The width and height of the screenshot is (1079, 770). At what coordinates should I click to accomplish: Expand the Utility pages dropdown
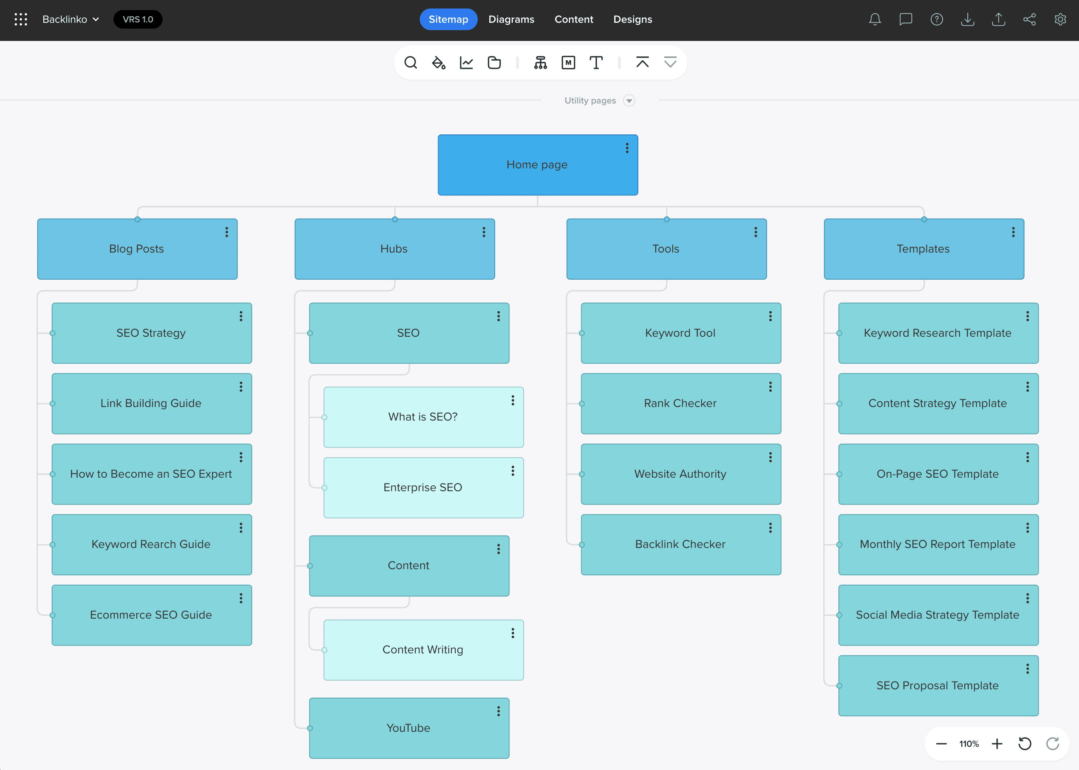(629, 100)
